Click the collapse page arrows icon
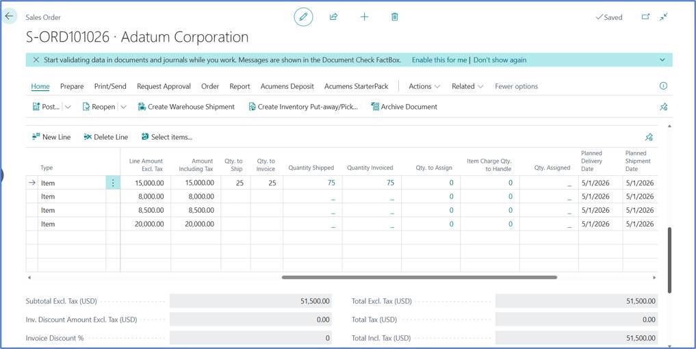 (664, 17)
